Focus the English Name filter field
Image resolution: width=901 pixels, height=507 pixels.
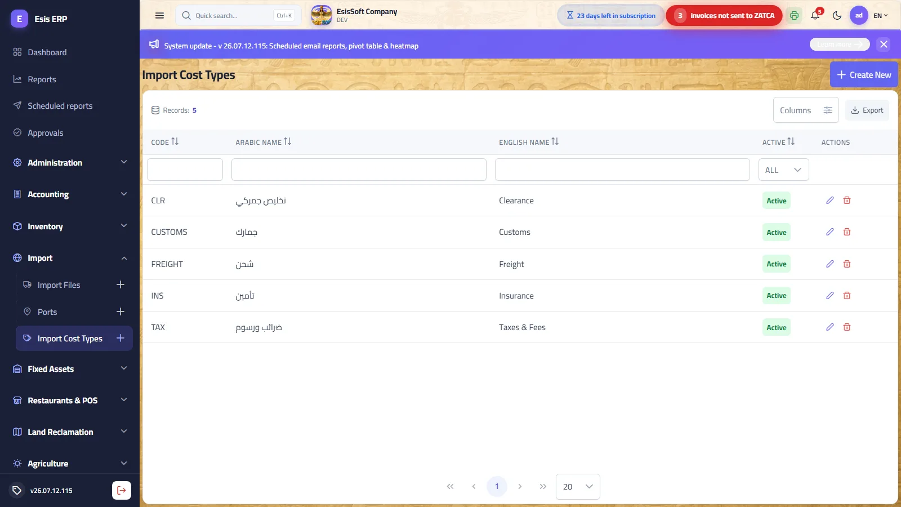tap(622, 170)
